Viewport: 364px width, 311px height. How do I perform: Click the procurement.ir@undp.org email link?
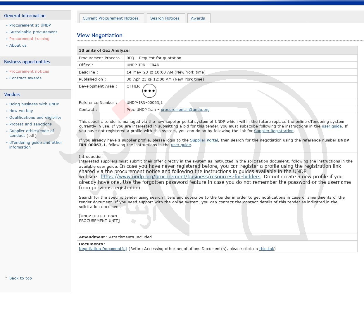pyautogui.click(x=185, y=110)
